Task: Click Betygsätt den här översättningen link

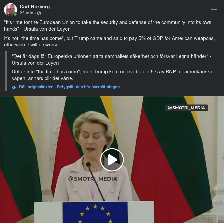Action: (x=88, y=87)
